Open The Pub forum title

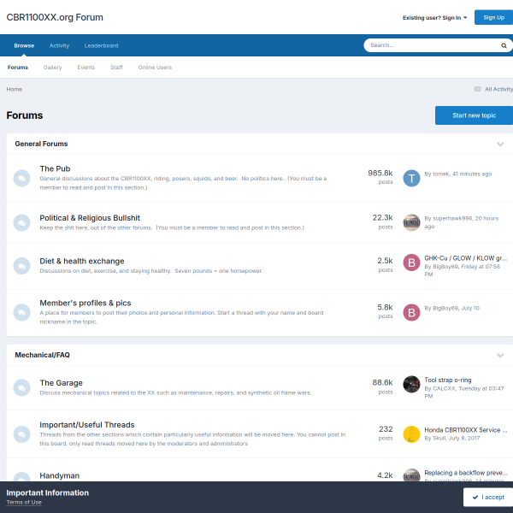[55, 168]
